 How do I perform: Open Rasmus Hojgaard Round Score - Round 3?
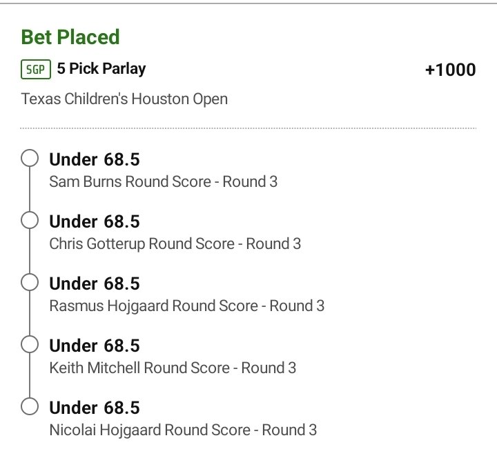187,306
